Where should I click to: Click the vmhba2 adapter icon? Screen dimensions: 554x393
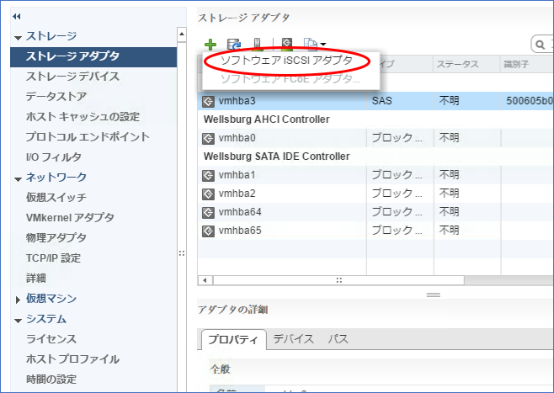[x=208, y=194]
